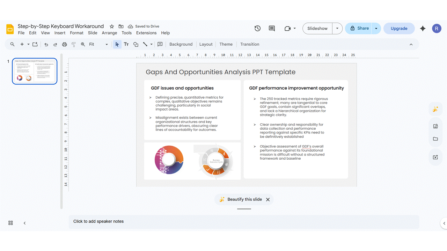The width and height of the screenshot is (447, 251).
Task: Click the Paint format roller icon
Action: 73,44
